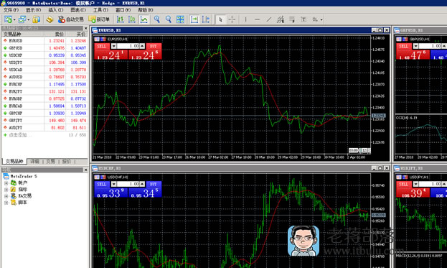Viewport: 447px width, 268px height.
Task: Click 新订单 new order button
Action: 99,19
